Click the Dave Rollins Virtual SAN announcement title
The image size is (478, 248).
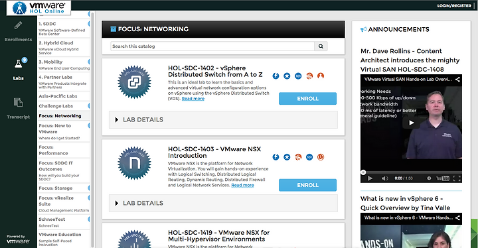[x=410, y=60]
